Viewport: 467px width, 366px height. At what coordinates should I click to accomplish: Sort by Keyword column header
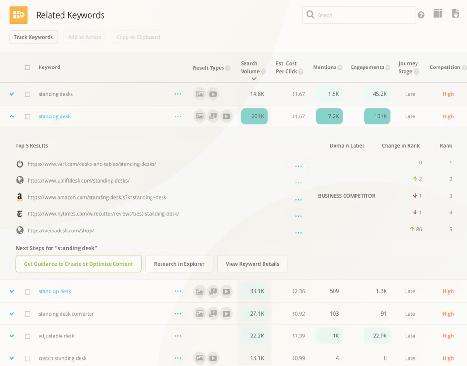[x=49, y=67]
